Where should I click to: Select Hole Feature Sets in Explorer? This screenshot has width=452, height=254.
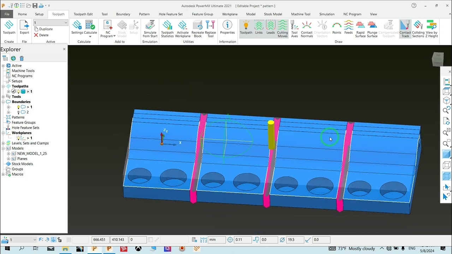(x=25, y=128)
